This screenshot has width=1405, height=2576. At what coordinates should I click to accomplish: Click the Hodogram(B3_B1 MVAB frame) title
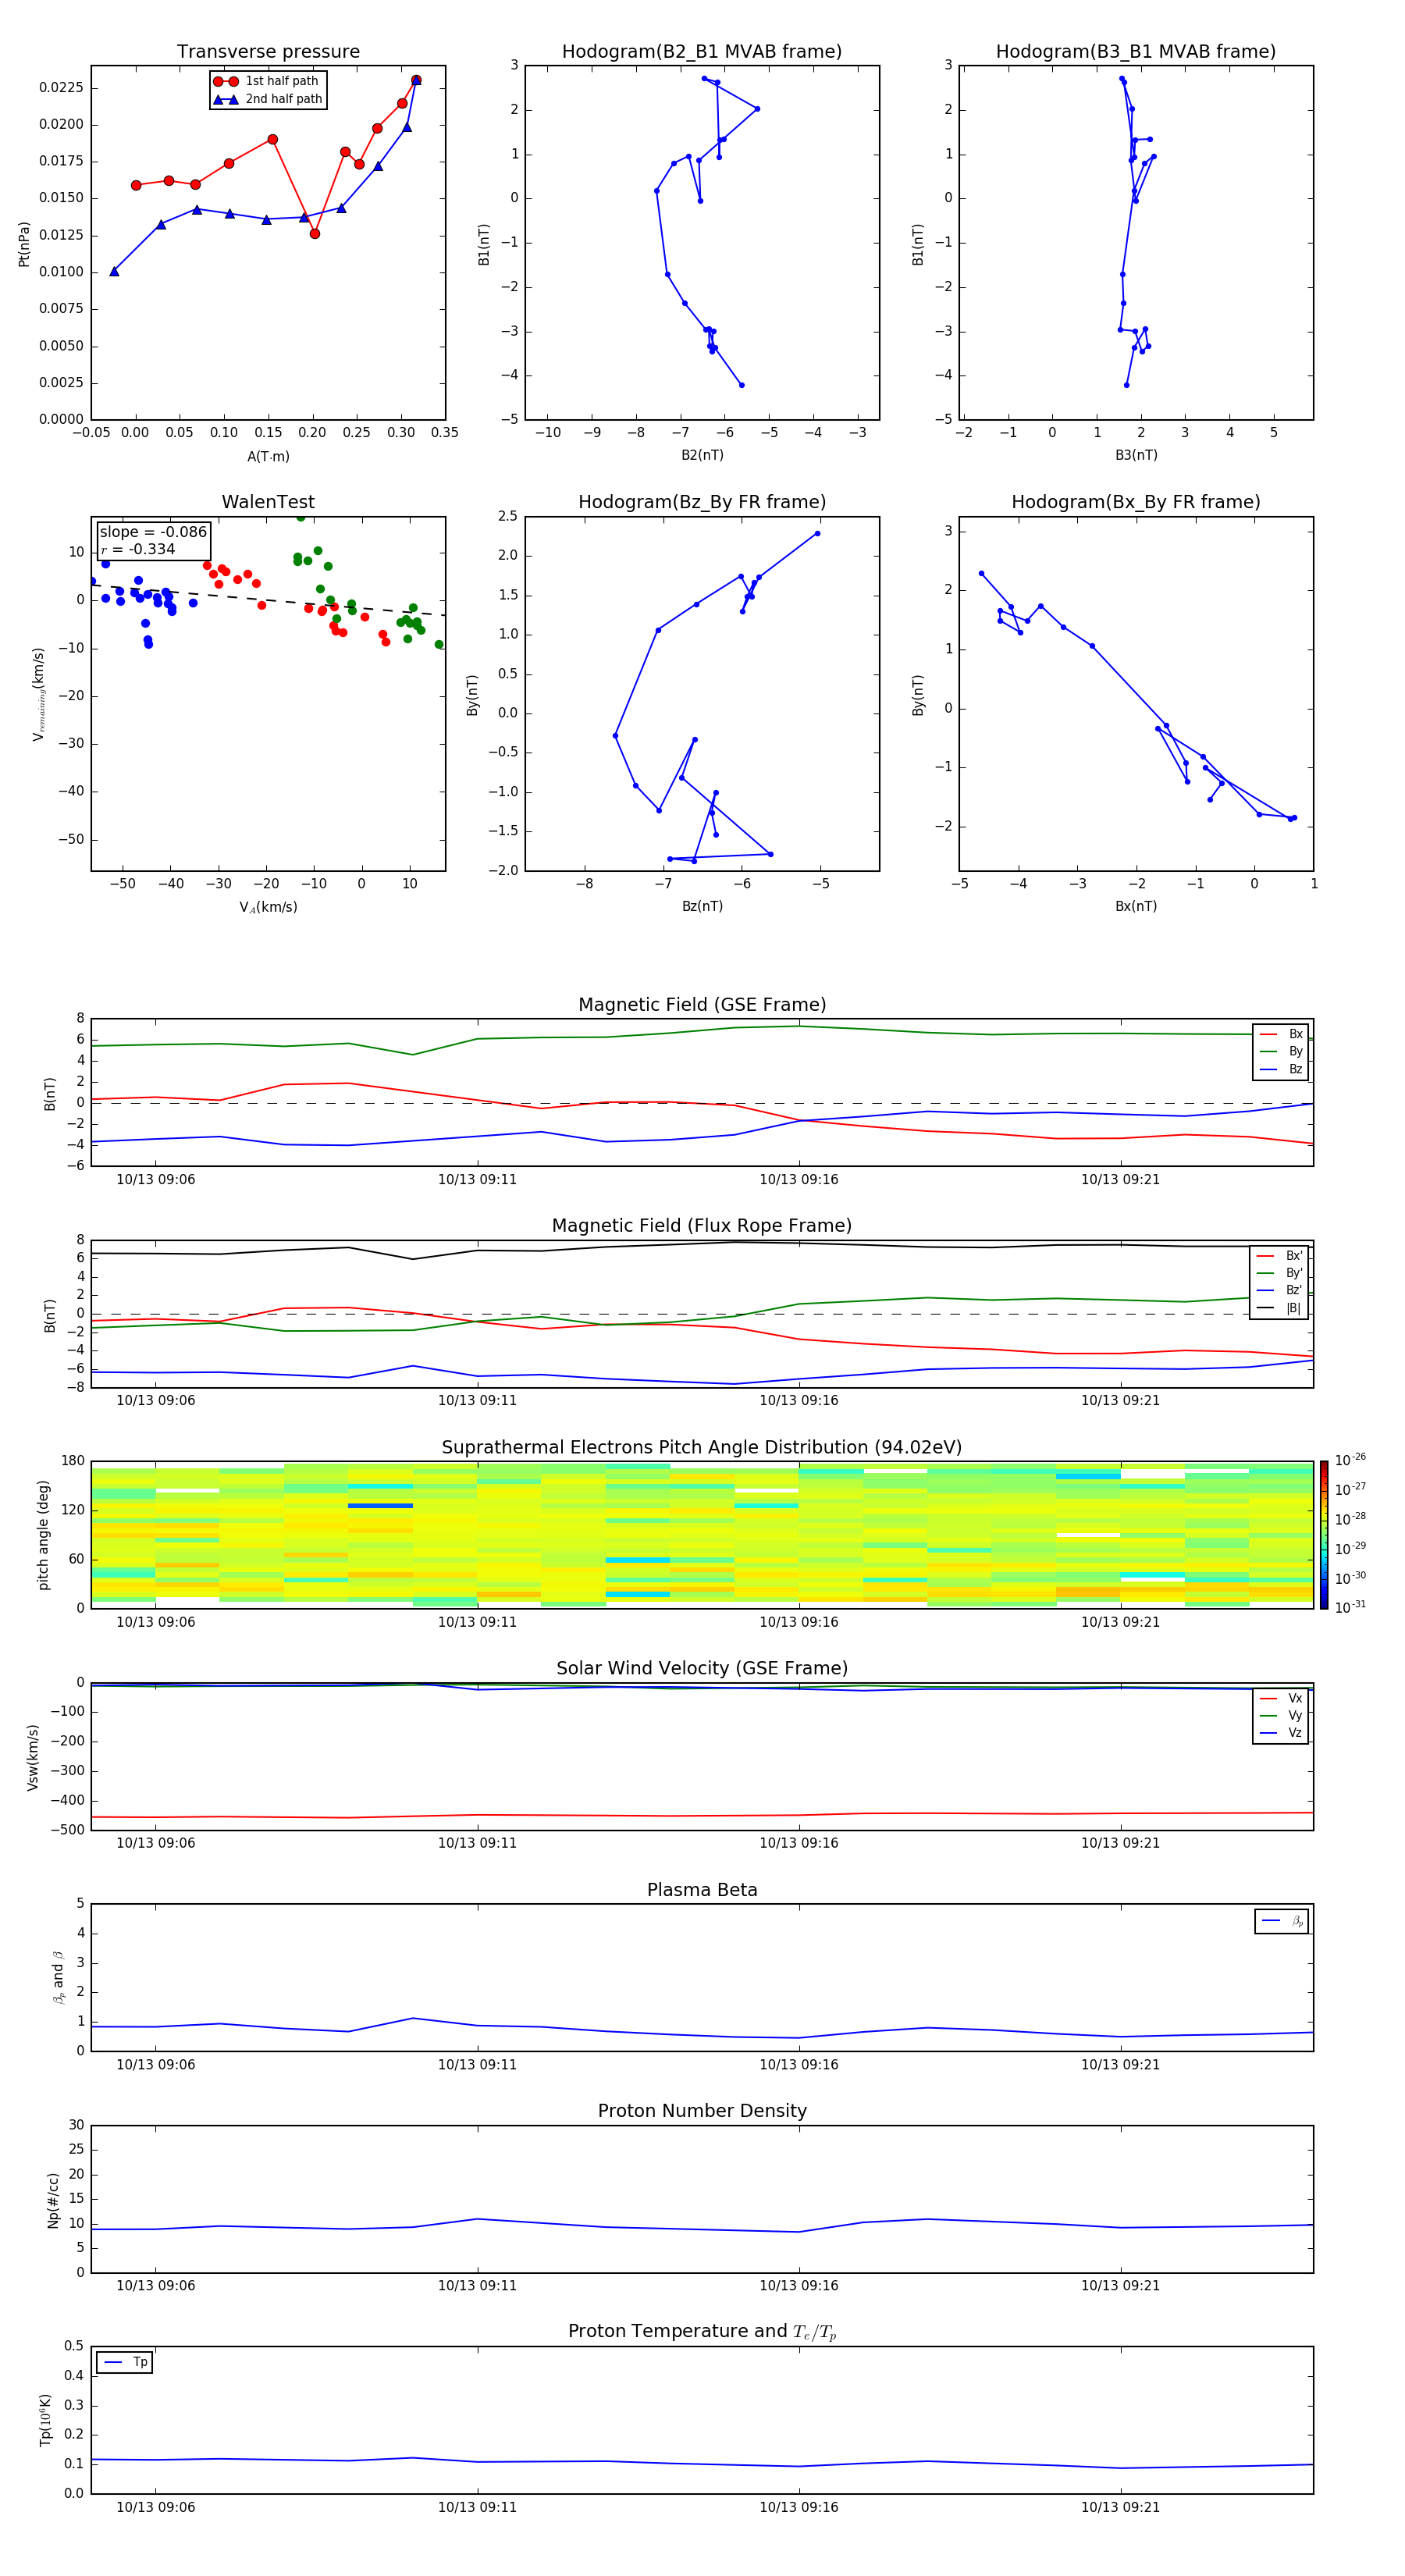tap(1136, 52)
